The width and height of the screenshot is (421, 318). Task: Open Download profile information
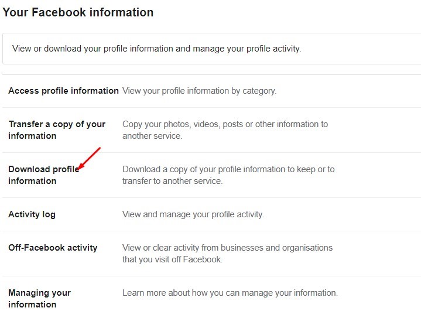pos(43,175)
